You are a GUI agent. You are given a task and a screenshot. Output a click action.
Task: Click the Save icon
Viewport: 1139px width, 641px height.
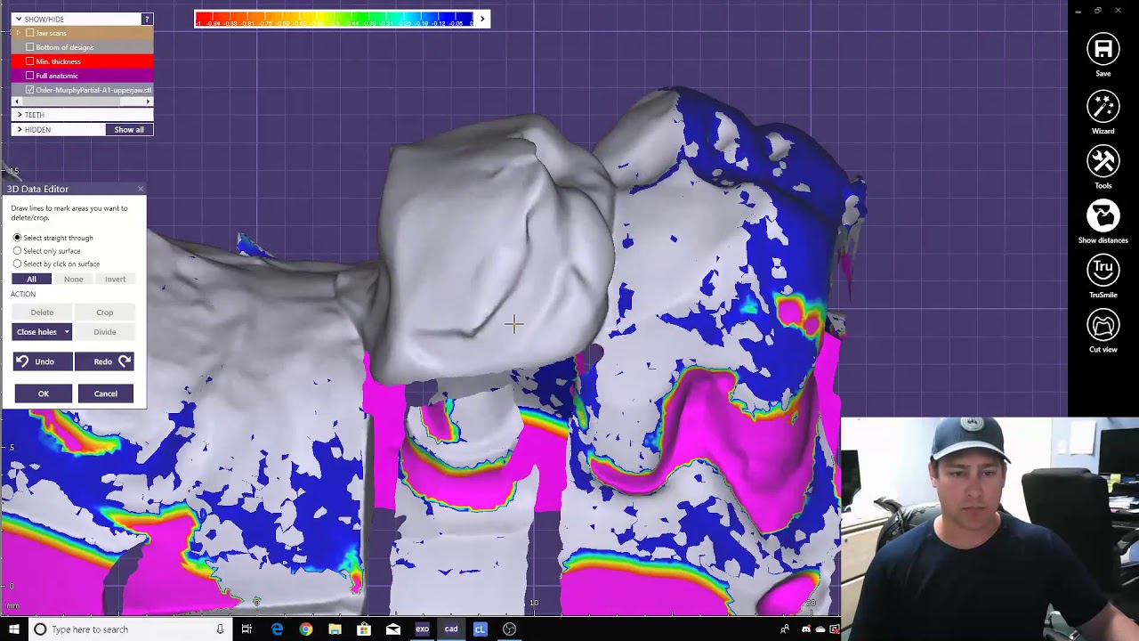[x=1103, y=49]
